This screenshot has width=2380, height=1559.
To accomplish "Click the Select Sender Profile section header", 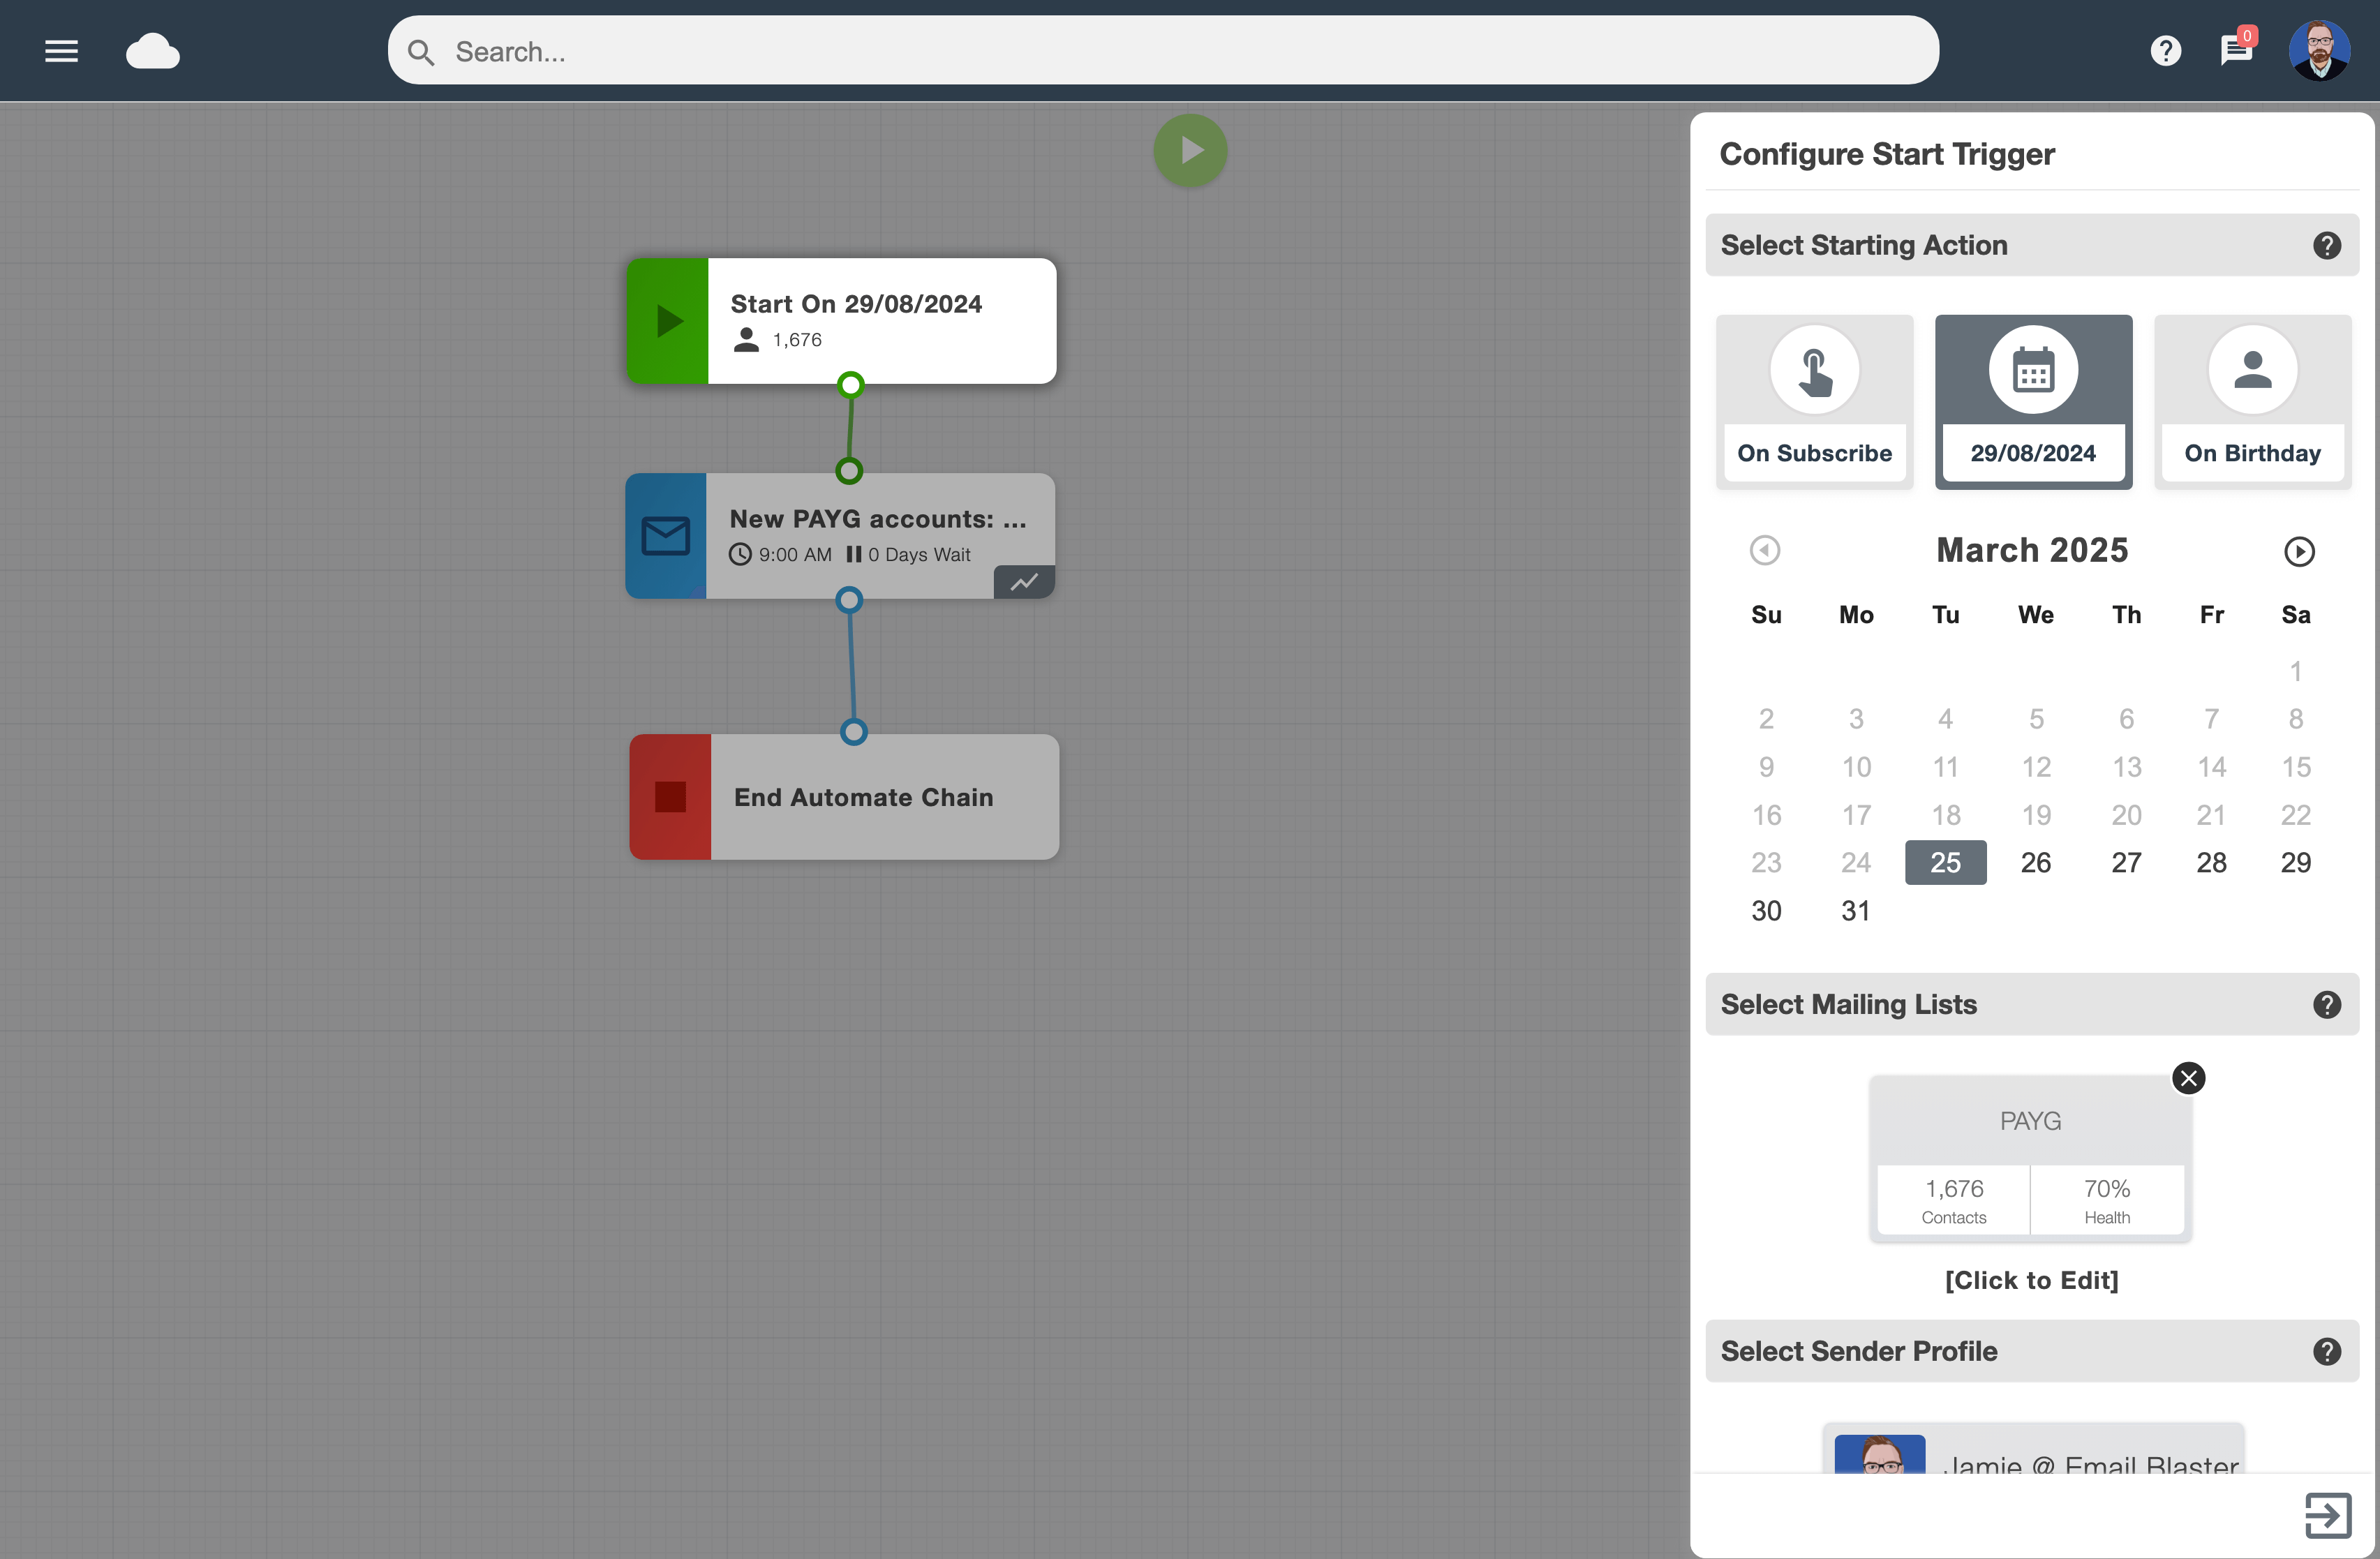I will pos(2032,1351).
